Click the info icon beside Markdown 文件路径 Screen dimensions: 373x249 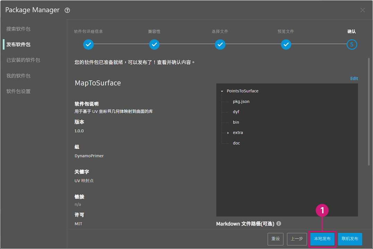279,224
